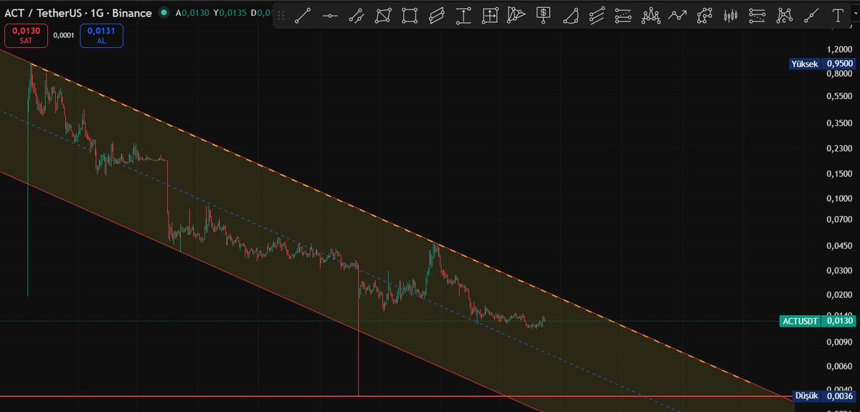Grab the drawing toolbar's dotted drag handle
Viewport: 860px width, 412px height.
tap(281, 15)
